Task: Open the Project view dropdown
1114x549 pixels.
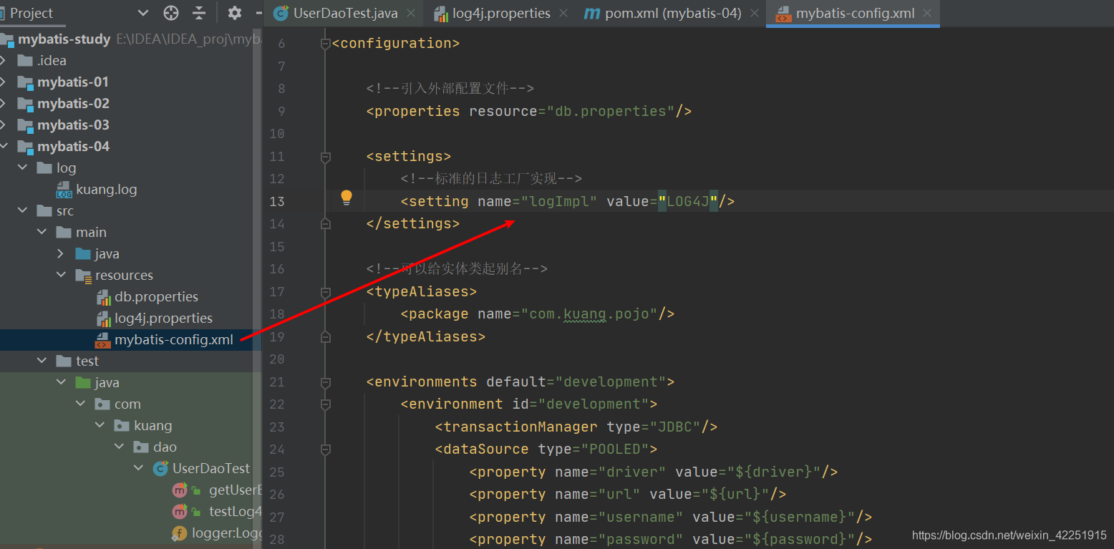Action: 142,13
